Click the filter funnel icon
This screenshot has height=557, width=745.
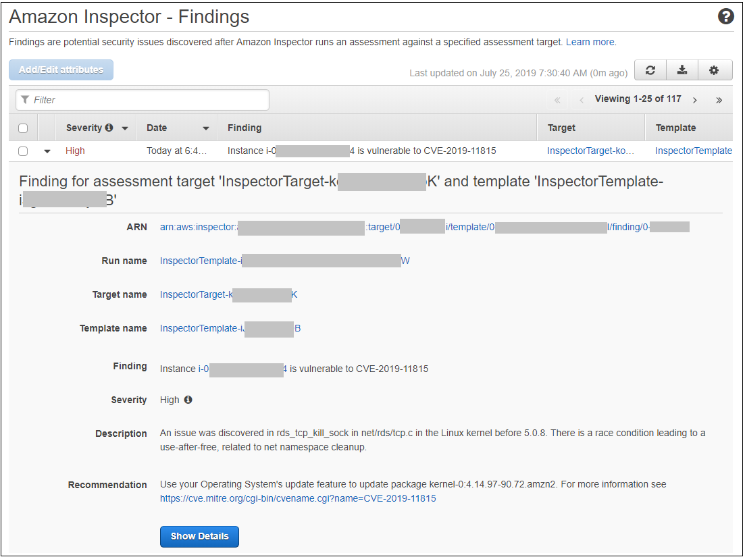tap(25, 100)
